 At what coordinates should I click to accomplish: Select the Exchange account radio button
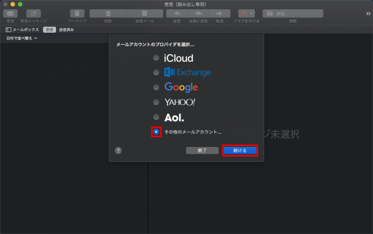[156, 72]
